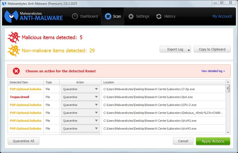
Task: Open action dropdown for bot.exe row
Action: (80, 97)
